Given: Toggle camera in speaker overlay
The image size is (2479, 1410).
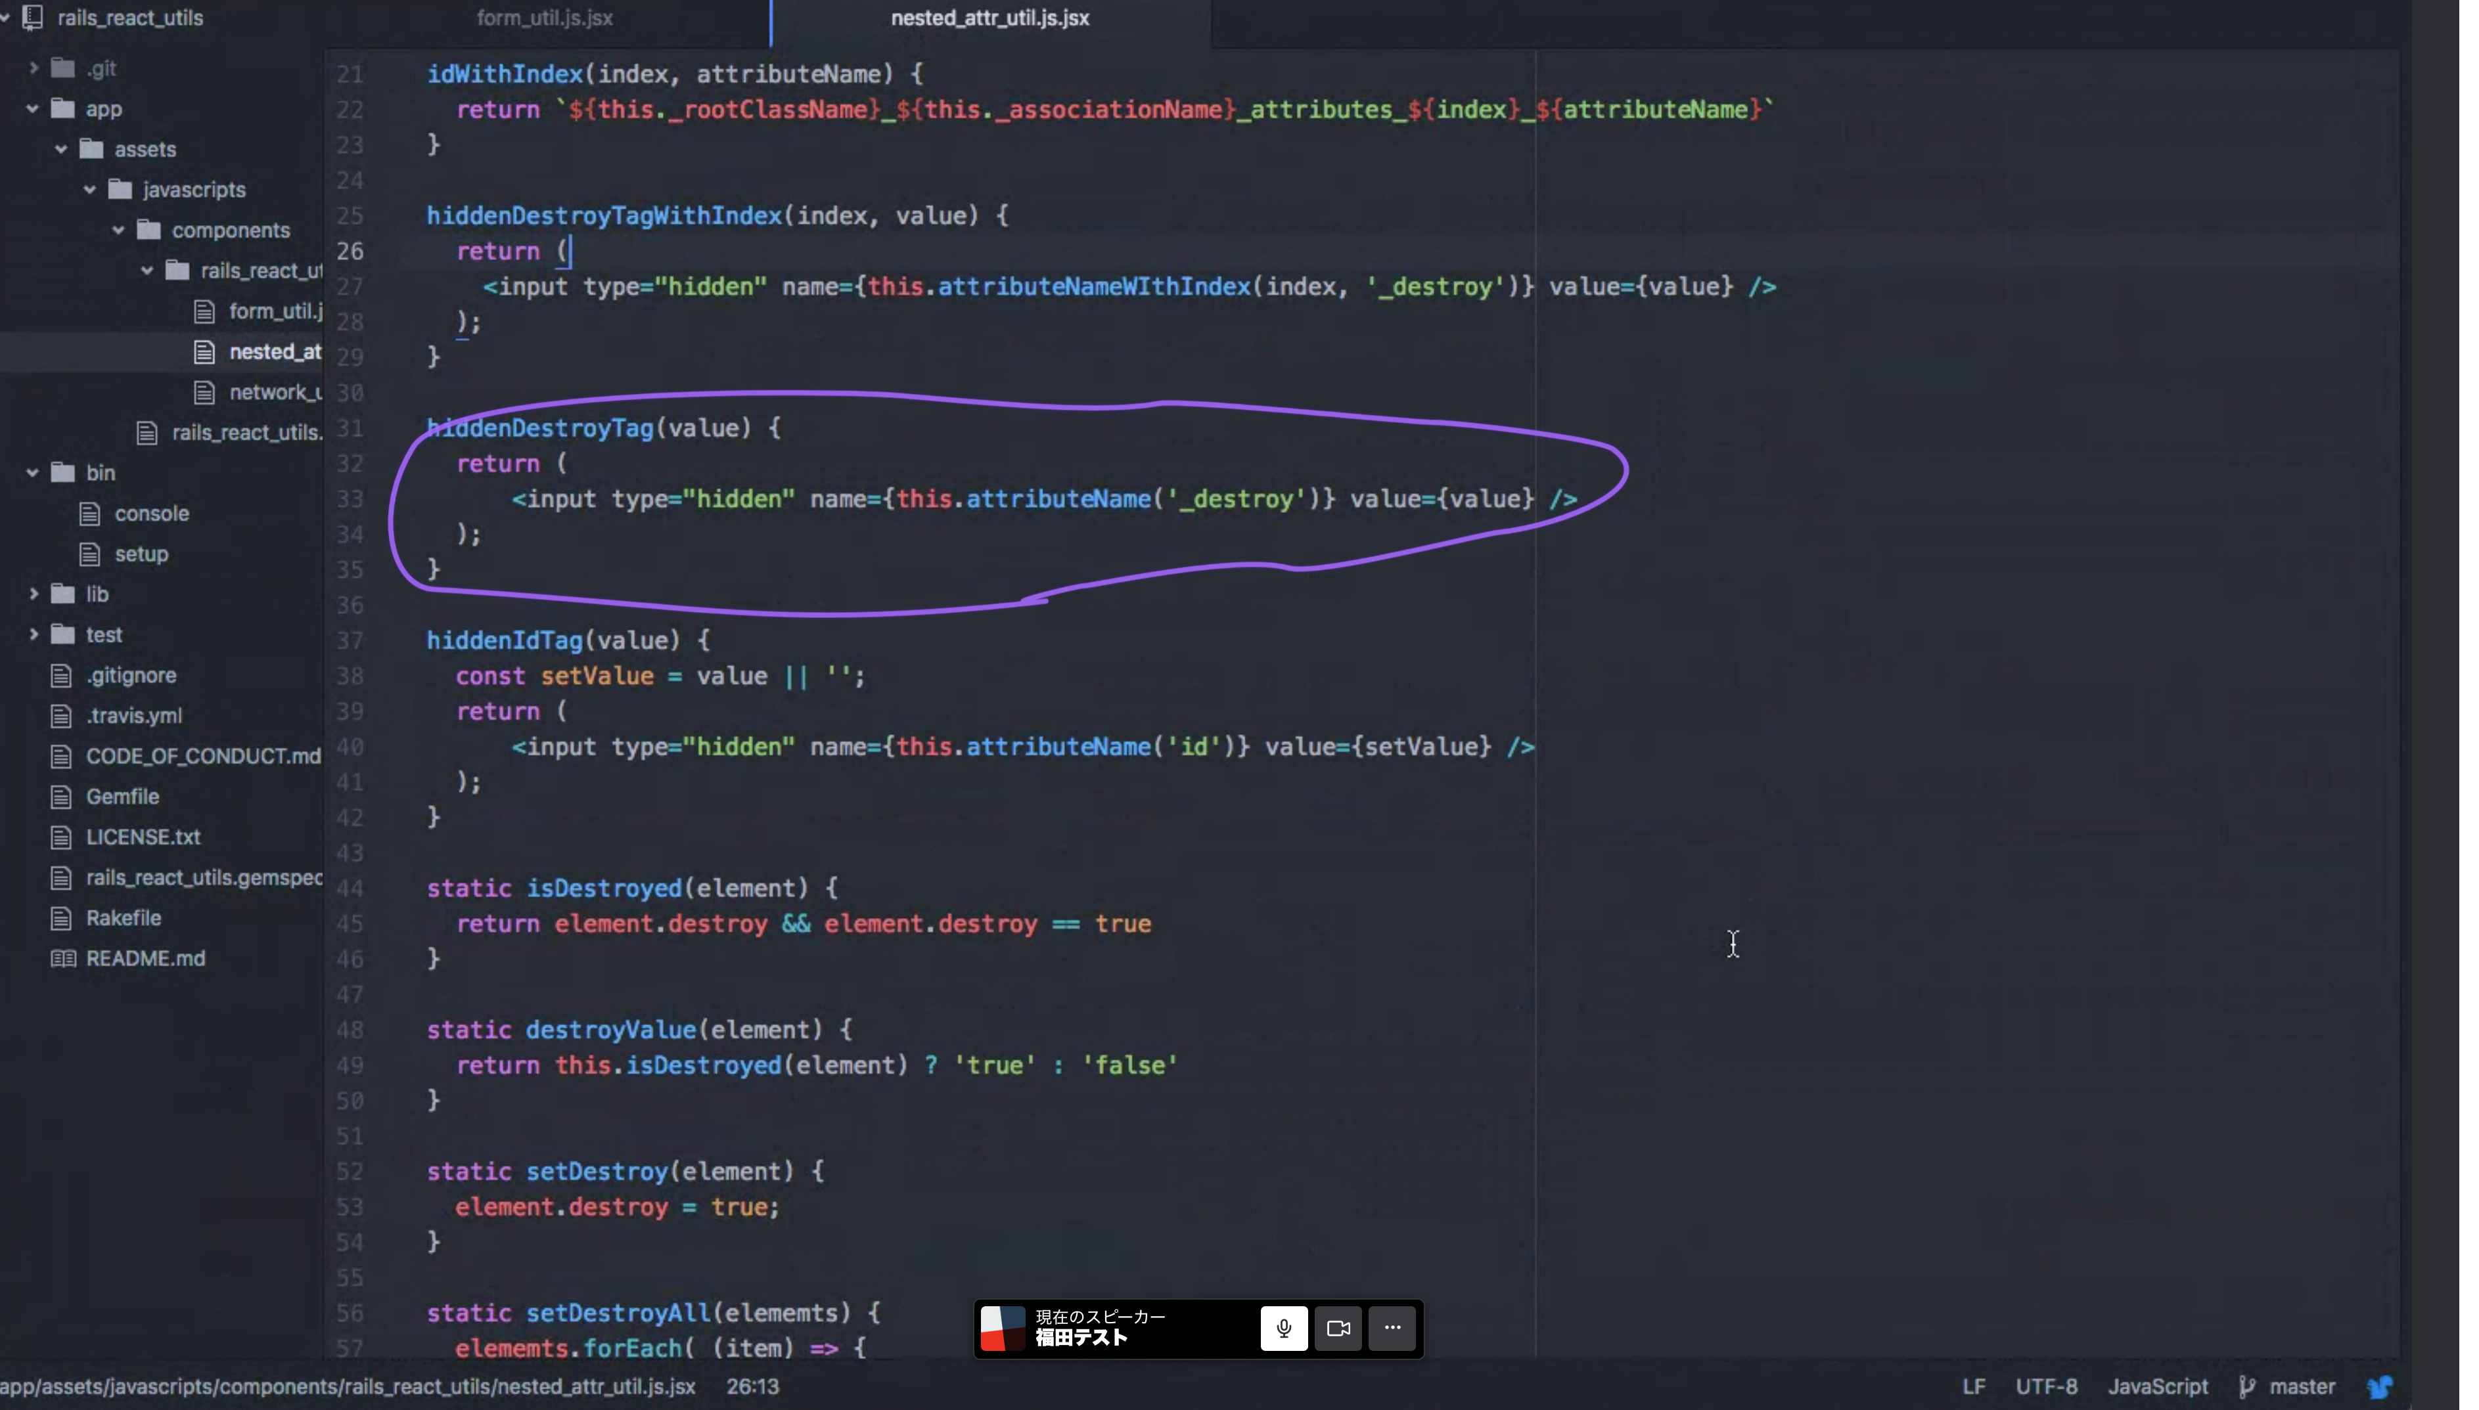Looking at the screenshot, I should tap(1338, 1329).
